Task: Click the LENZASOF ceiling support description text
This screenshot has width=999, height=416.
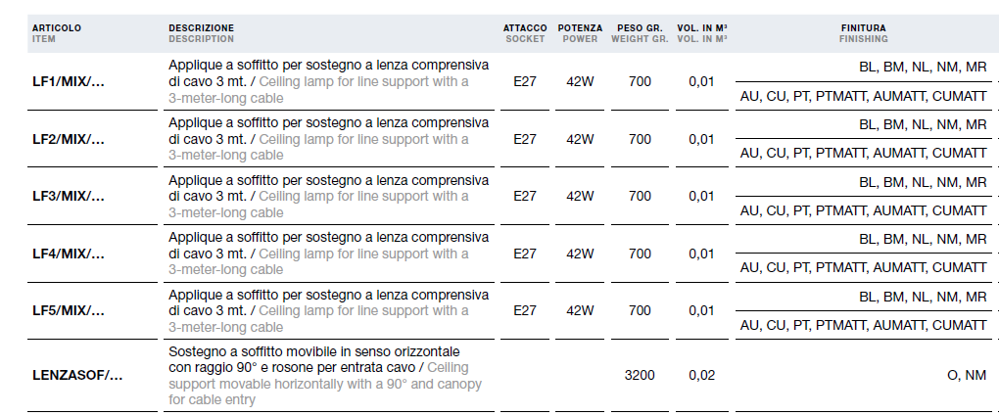Action: click(x=325, y=376)
